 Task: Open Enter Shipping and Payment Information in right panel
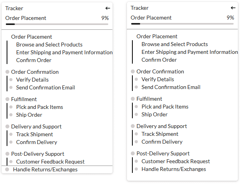coord(190,52)
